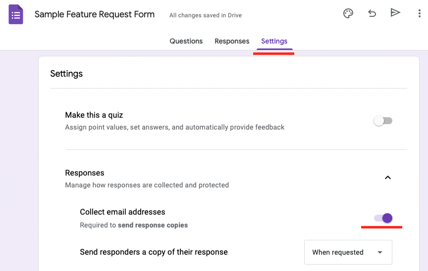Click Assign point values description text
Viewport: 428px width, 271px height.
tap(175, 127)
